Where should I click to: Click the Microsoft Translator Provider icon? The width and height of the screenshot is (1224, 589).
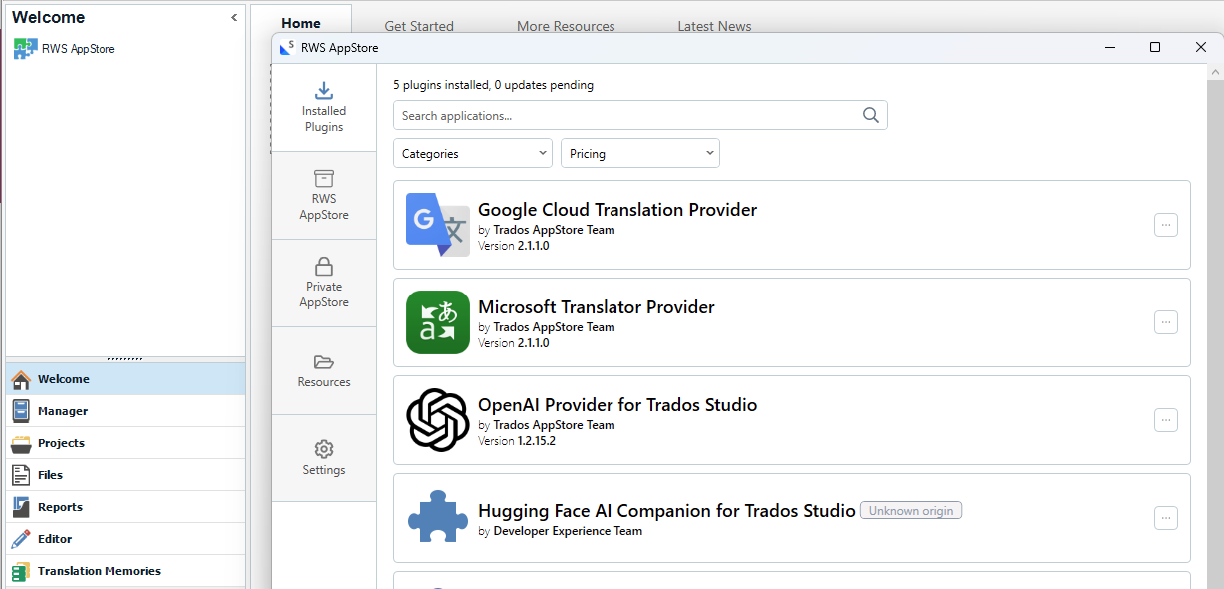point(437,322)
